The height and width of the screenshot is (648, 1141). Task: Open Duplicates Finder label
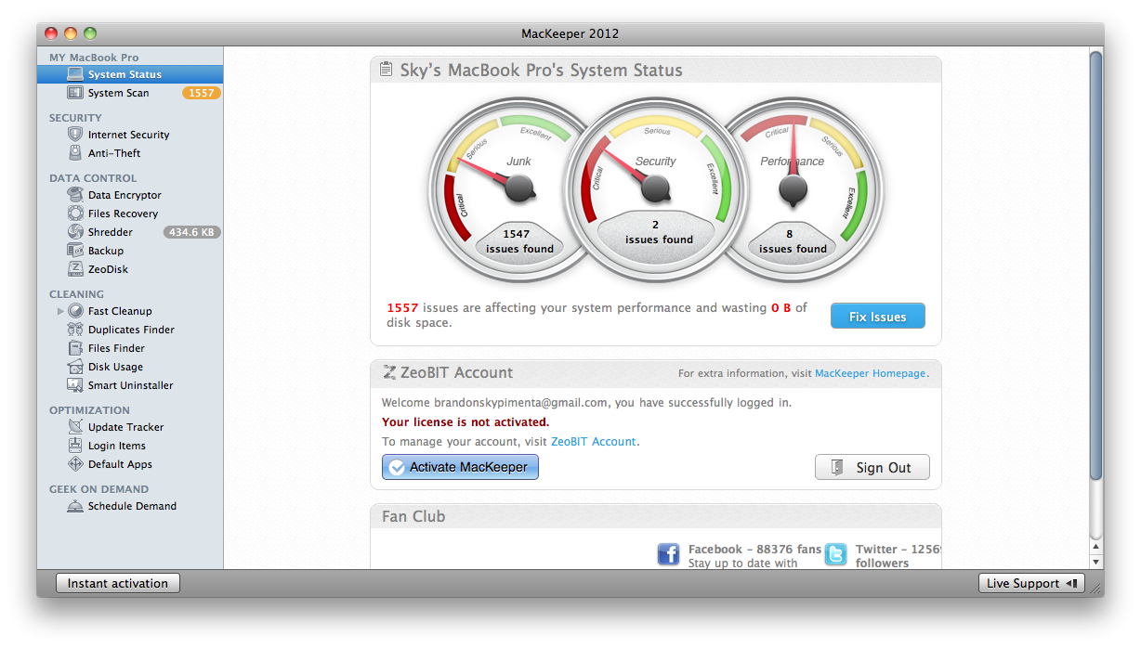pyautogui.click(x=131, y=330)
